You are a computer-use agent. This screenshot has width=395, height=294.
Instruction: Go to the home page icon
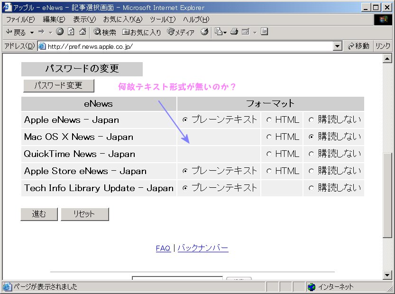83,31
